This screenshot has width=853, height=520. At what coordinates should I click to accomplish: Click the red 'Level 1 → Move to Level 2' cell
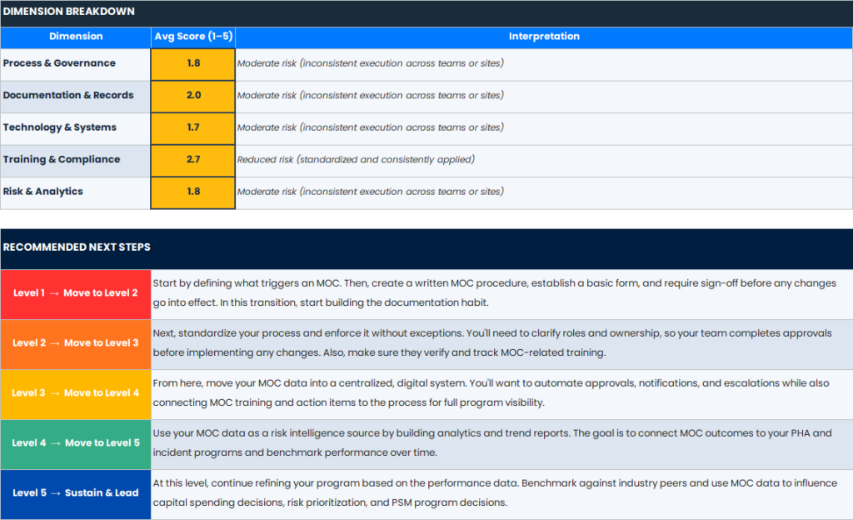(x=76, y=294)
